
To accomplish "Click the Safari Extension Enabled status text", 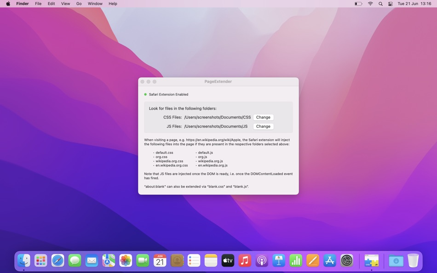I will click(169, 94).
